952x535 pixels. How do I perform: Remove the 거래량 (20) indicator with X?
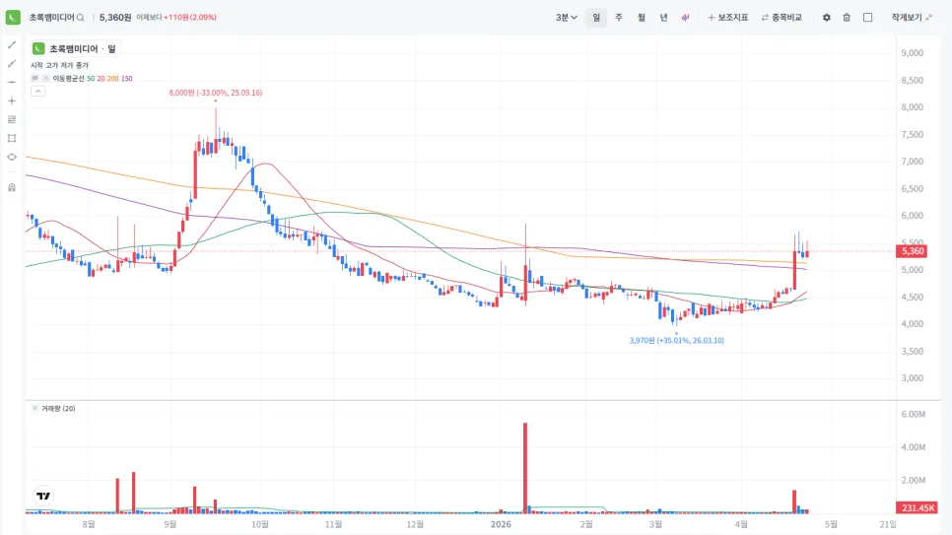tap(34, 408)
